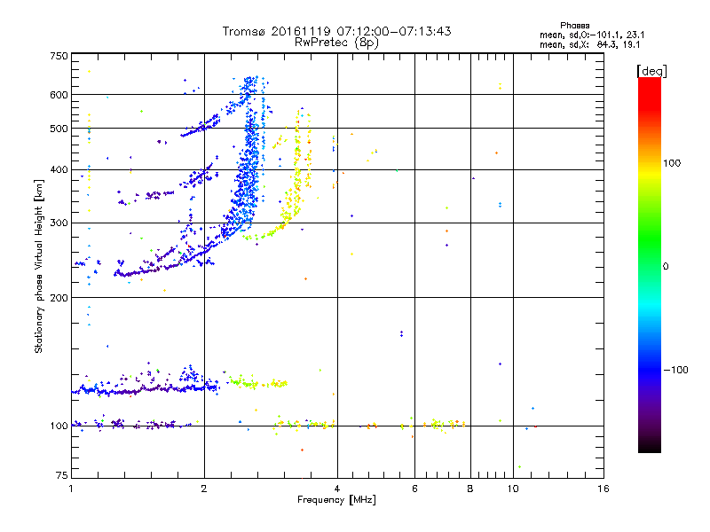Click the 'Phases' heading text
The width and height of the screenshot is (710, 532).
tap(574, 26)
